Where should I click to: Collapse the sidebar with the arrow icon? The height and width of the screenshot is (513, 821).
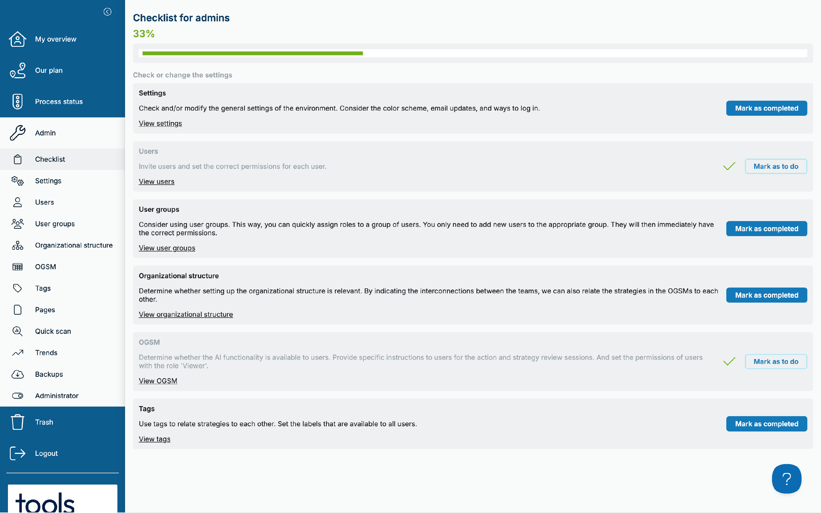(x=107, y=12)
